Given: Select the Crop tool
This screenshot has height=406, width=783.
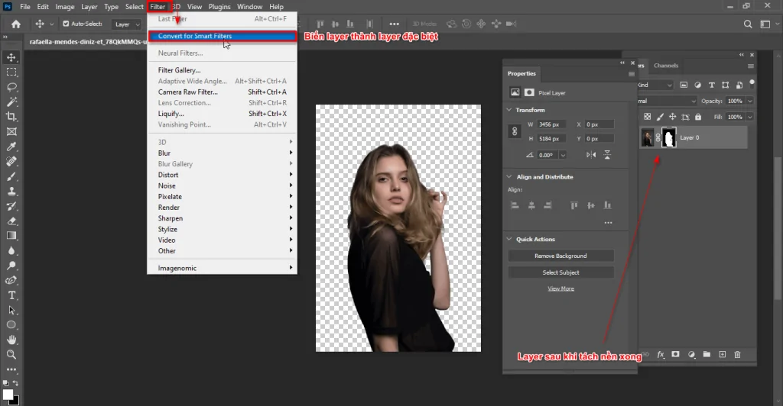Looking at the screenshot, I should pos(11,117).
